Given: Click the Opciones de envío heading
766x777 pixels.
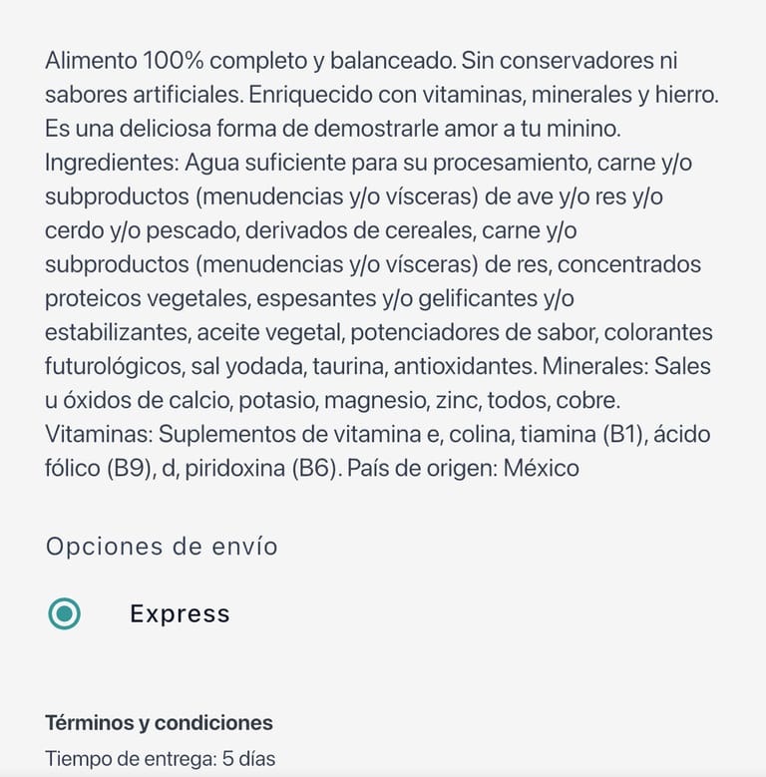Looking at the screenshot, I should 162,547.
